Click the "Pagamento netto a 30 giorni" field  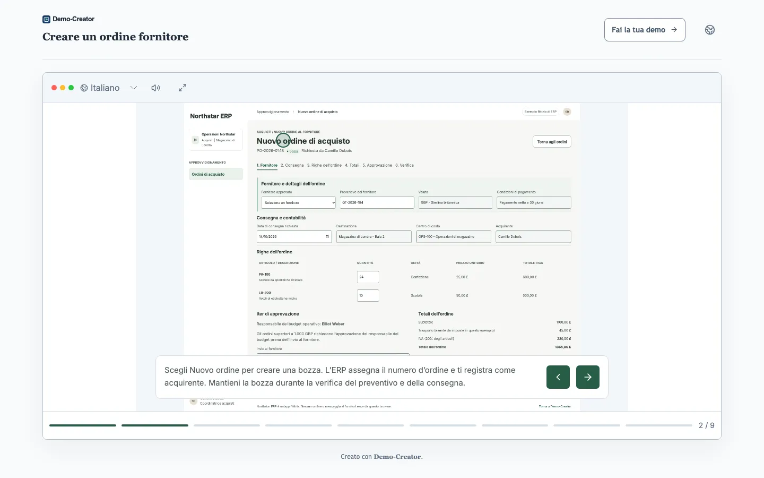[534, 202]
